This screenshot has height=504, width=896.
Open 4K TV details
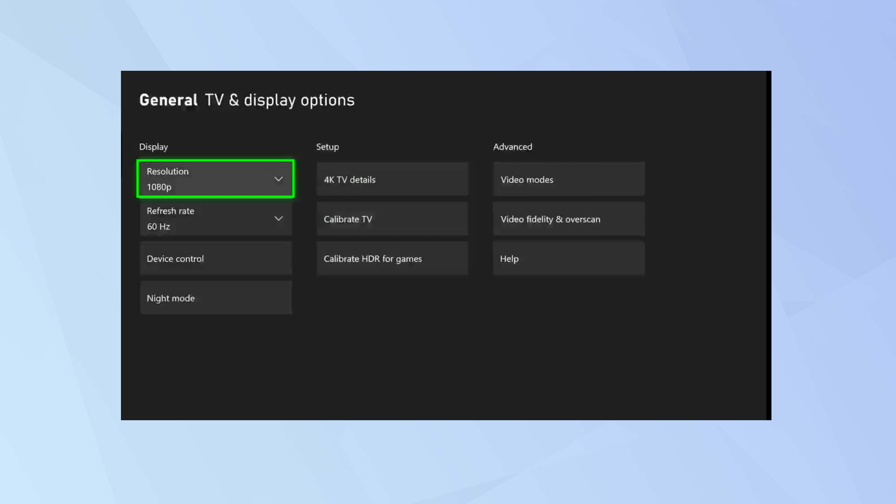pos(392,179)
